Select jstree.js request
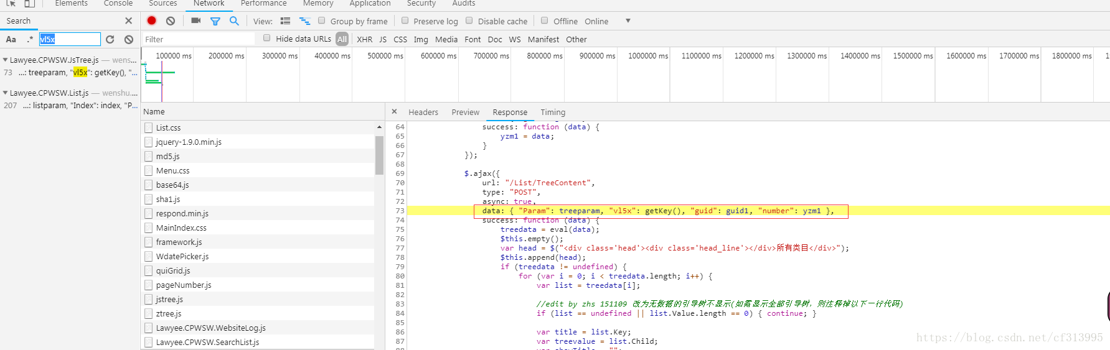This screenshot has width=1110, height=350. click(258, 299)
